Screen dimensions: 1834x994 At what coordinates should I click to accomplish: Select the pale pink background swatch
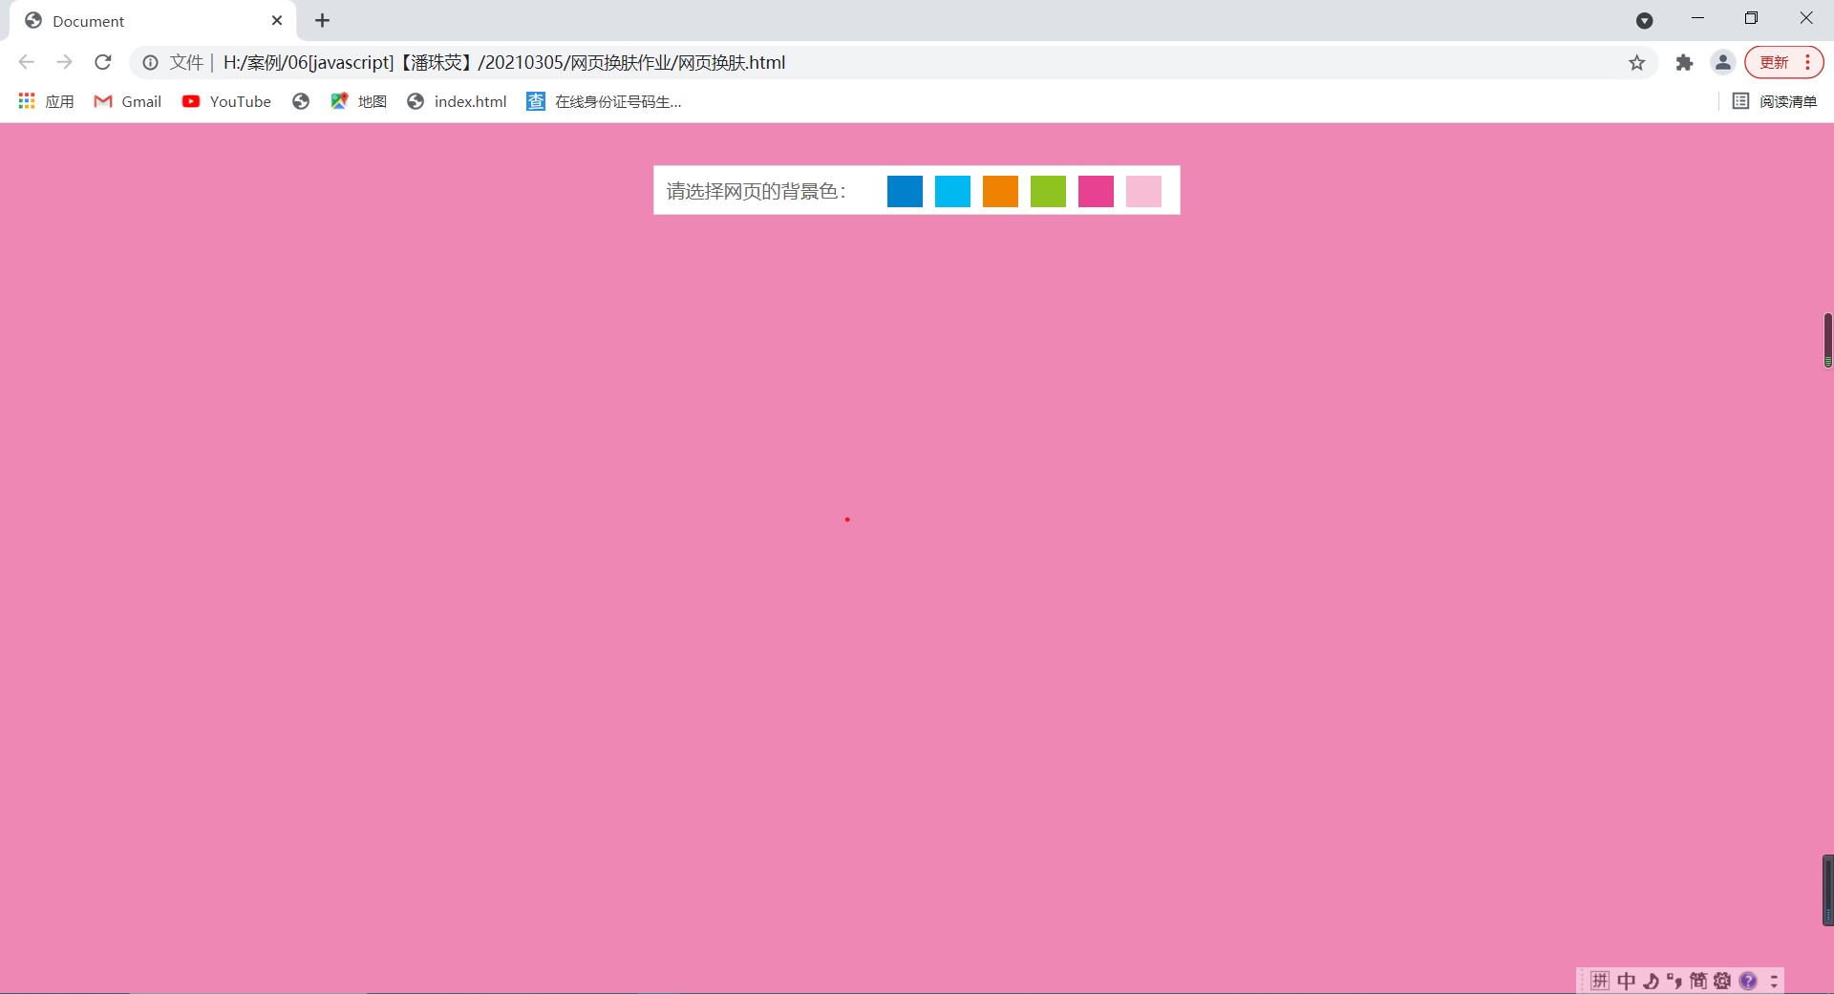point(1143,191)
